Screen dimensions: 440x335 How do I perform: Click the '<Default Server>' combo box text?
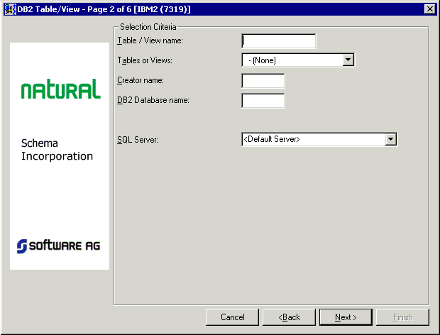(312, 139)
